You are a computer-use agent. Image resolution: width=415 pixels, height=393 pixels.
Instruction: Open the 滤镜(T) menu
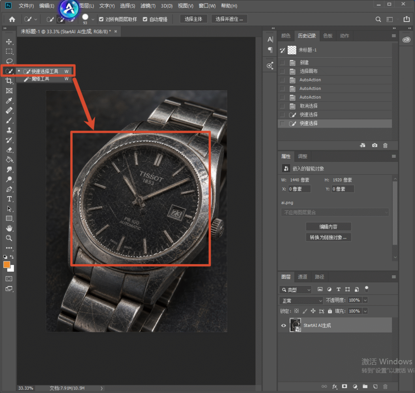pyautogui.click(x=148, y=6)
